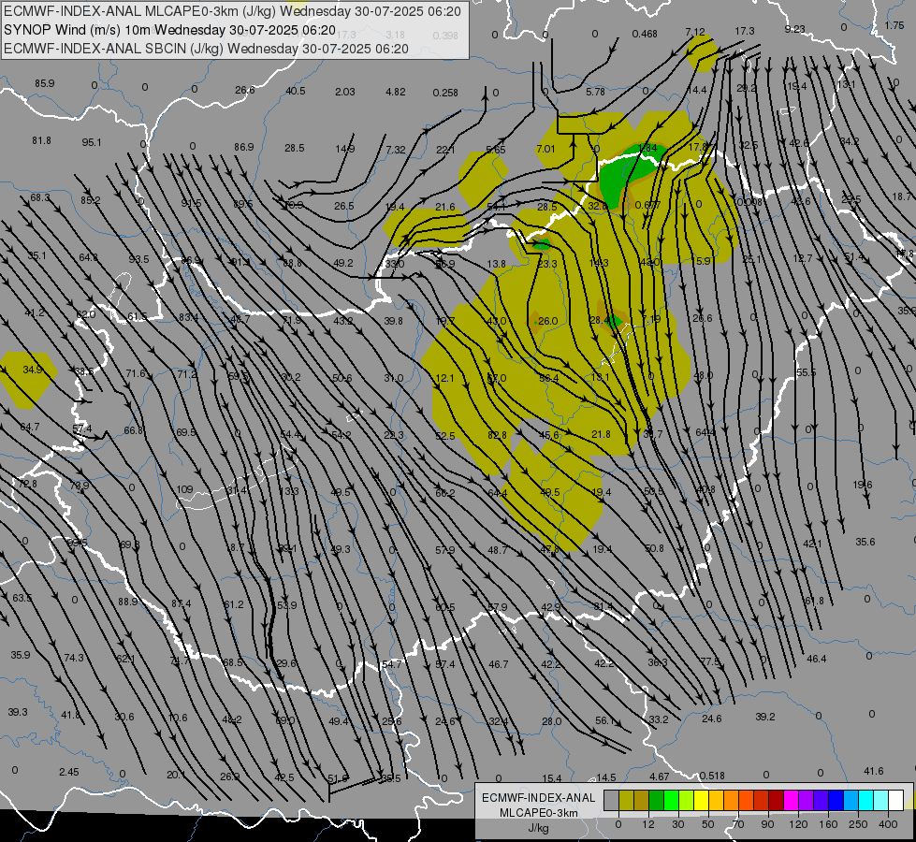Click the map value 4.67
This screenshot has width=916, height=842.
tap(660, 777)
